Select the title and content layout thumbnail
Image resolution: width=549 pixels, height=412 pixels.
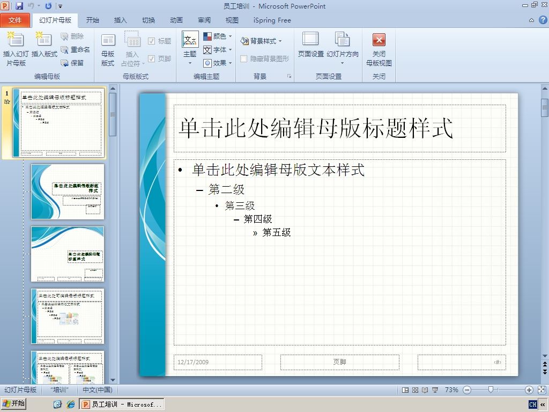point(68,317)
